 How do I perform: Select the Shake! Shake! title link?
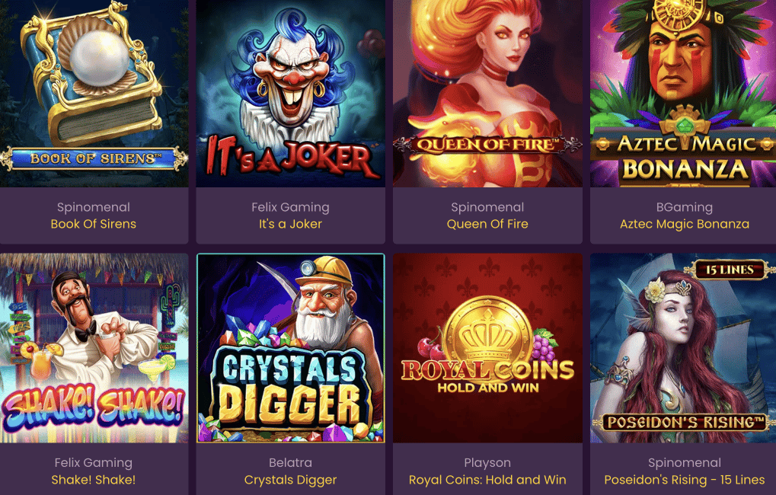94,479
